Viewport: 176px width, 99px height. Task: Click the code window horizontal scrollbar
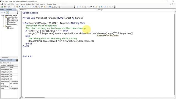(x=35, y=98)
